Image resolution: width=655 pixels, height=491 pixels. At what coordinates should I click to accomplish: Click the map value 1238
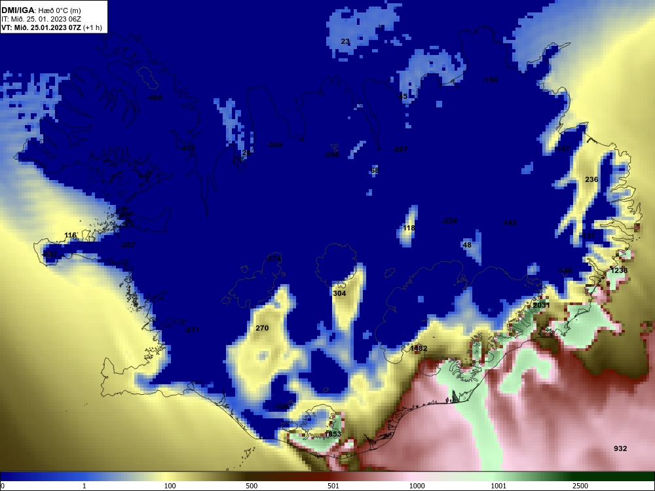pos(619,270)
